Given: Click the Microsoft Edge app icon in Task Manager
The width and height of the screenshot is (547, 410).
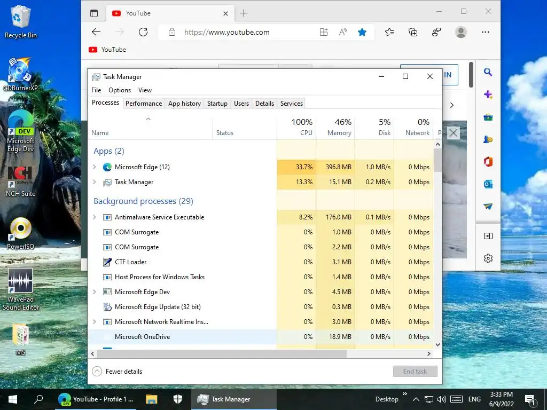Looking at the screenshot, I should click(107, 167).
